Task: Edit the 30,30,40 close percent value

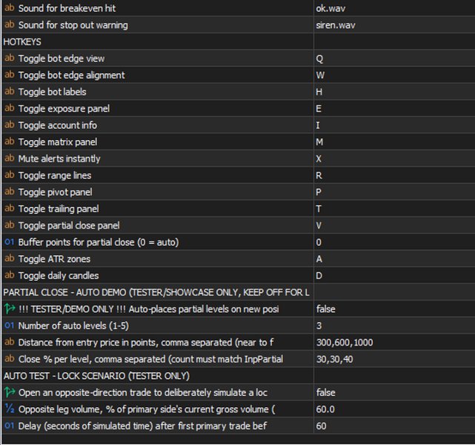Action: [394, 359]
